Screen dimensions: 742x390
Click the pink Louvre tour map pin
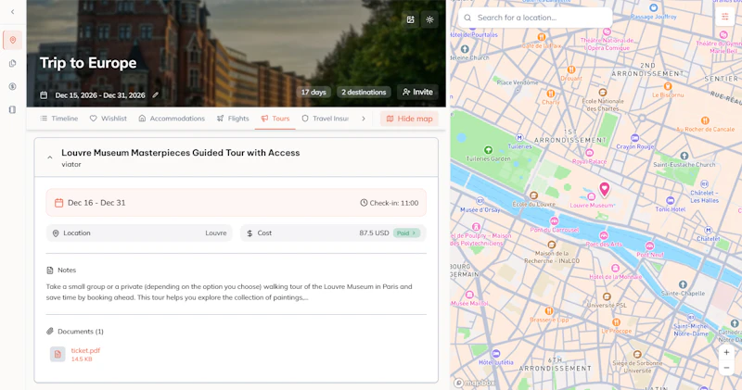(x=605, y=189)
